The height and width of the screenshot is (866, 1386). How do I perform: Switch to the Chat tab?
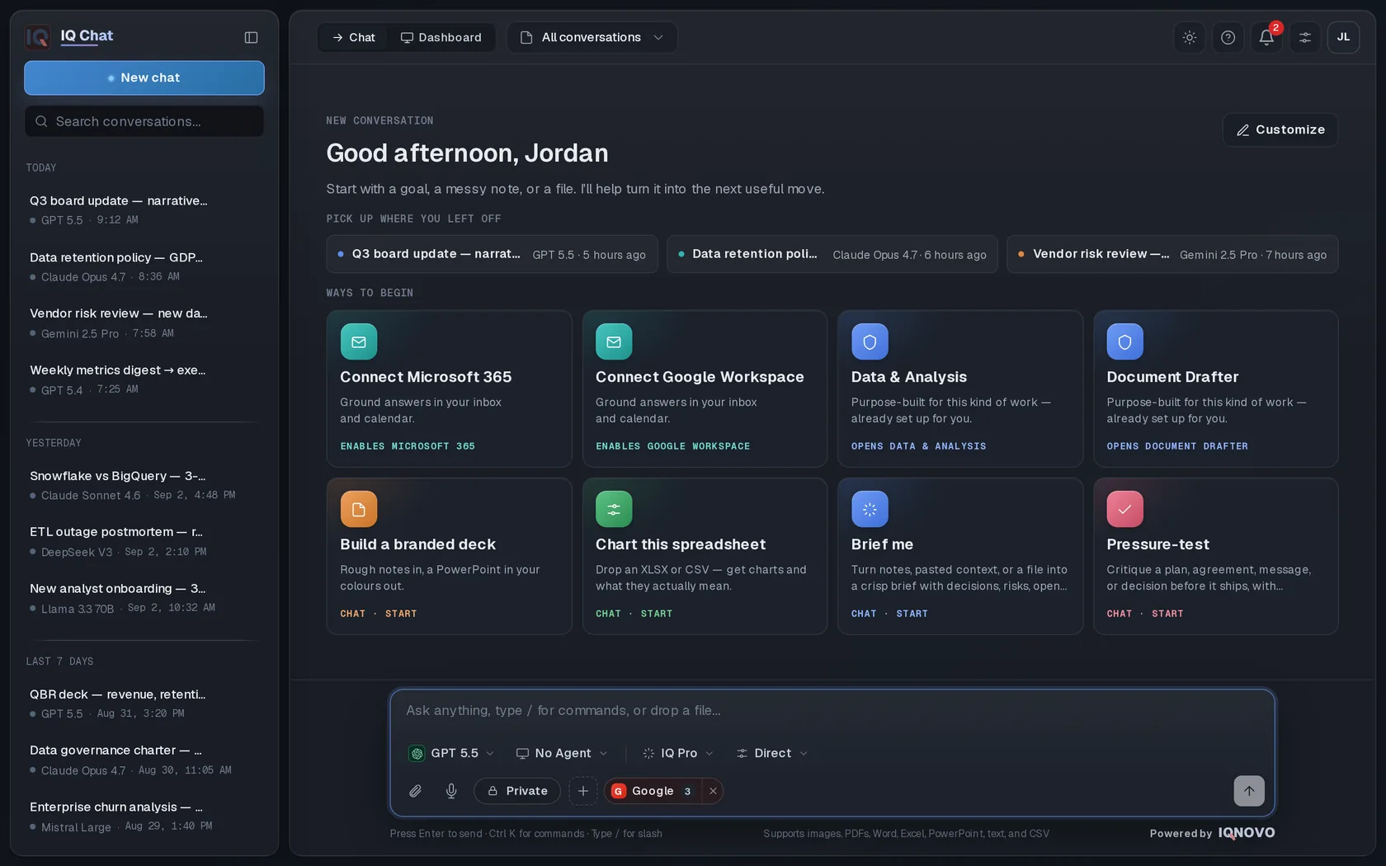pyautogui.click(x=353, y=37)
